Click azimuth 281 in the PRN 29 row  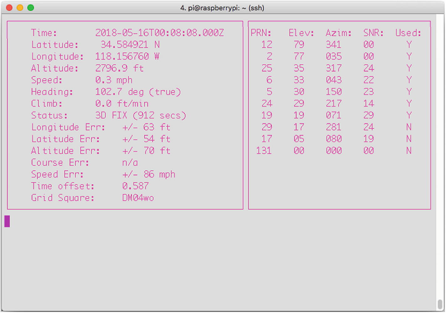click(333, 127)
